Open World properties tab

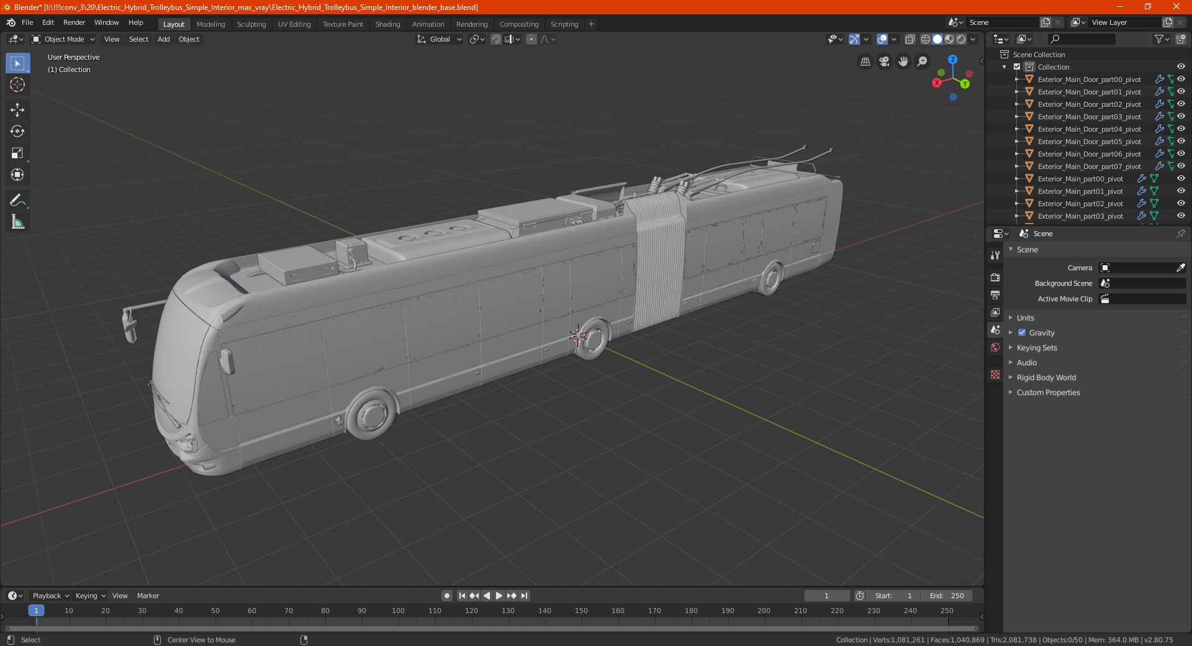click(995, 347)
